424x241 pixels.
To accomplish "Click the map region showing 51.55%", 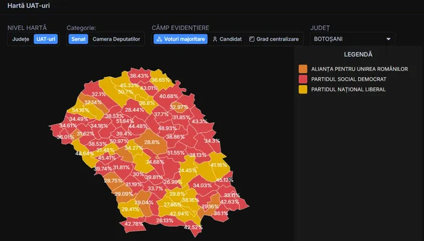I will pyautogui.click(x=176, y=153).
